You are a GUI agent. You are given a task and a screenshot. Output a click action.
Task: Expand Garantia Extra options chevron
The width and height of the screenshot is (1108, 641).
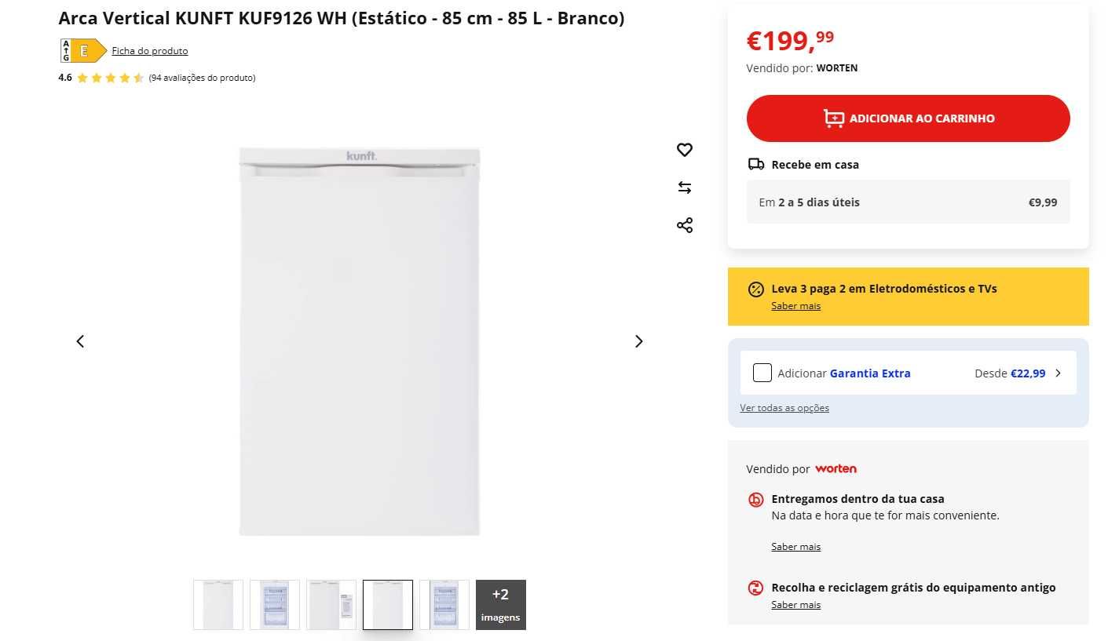(1058, 373)
